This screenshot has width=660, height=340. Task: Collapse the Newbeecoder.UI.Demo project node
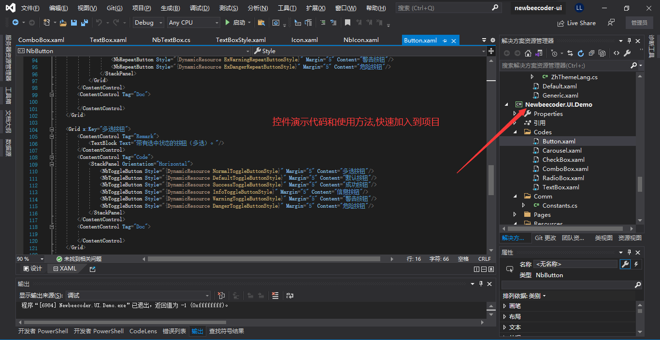(506, 104)
